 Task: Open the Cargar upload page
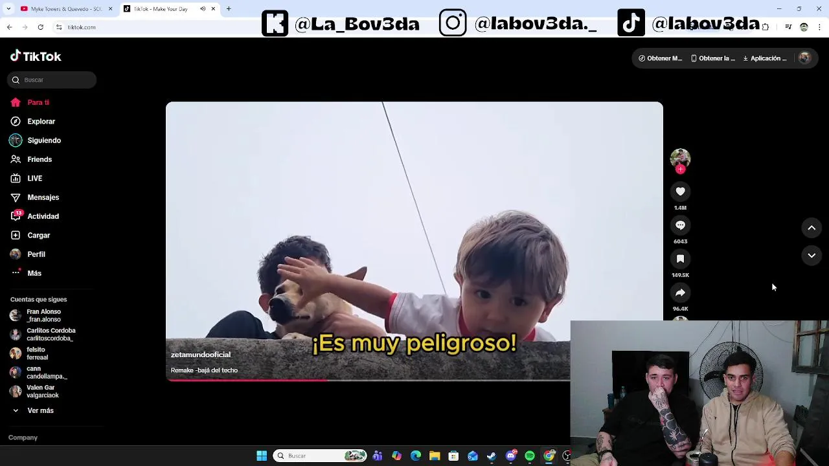[30, 235]
